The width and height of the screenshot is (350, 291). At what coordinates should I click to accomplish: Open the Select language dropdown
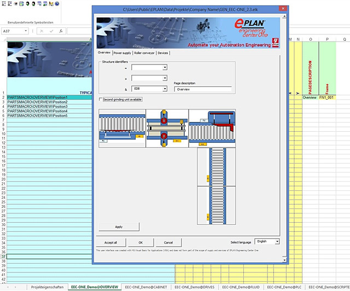coord(277,241)
